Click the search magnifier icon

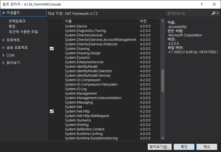pyautogui.click(x=213, y=13)
